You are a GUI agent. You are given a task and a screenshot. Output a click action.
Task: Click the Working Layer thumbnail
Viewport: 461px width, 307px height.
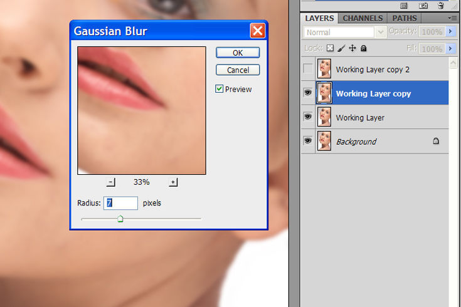[x=324, y=117]
